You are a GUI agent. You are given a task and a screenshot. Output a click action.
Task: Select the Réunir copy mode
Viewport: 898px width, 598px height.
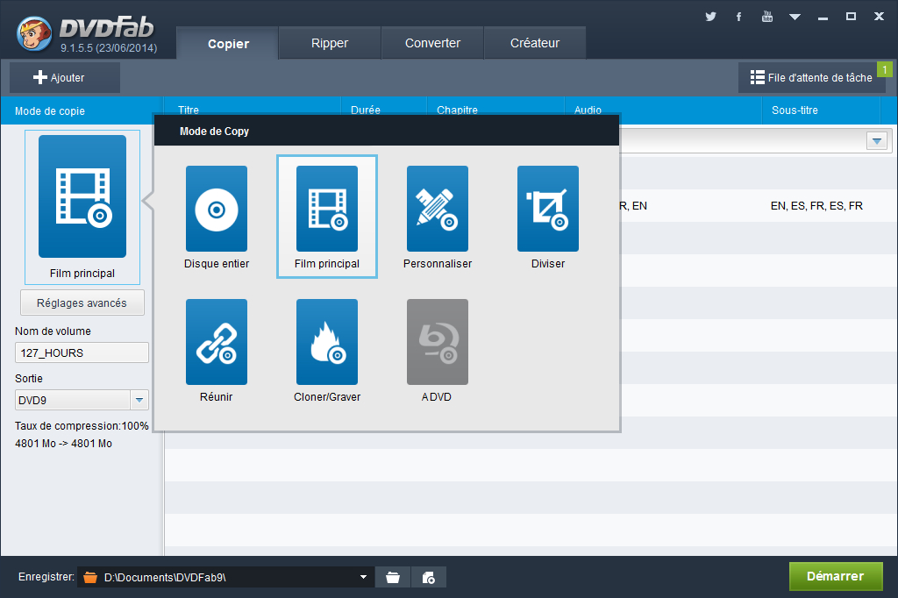(217, 342)
